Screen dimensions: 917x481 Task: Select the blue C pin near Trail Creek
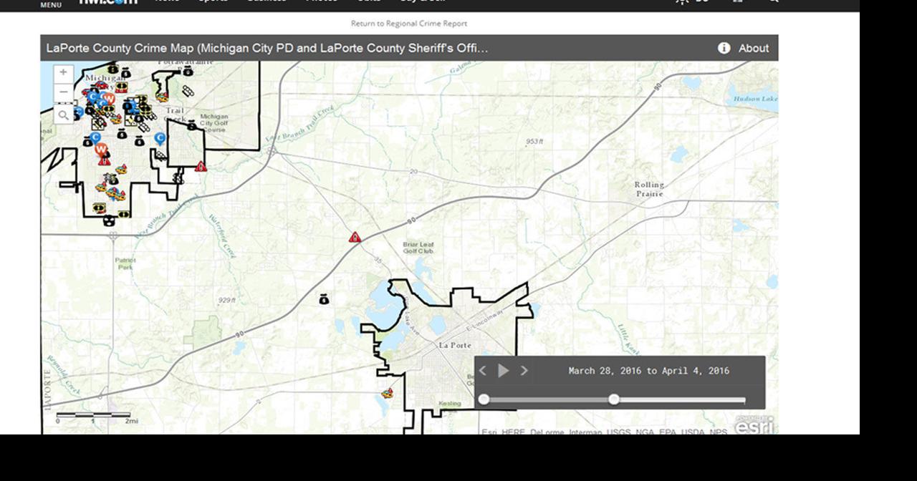tap(160, 138)
